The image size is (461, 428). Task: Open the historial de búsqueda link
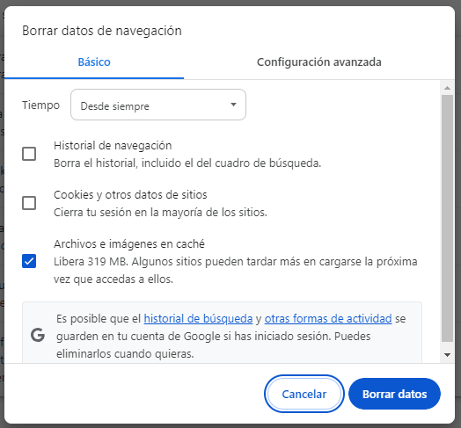pyautogui.click(x=198, y=319)
